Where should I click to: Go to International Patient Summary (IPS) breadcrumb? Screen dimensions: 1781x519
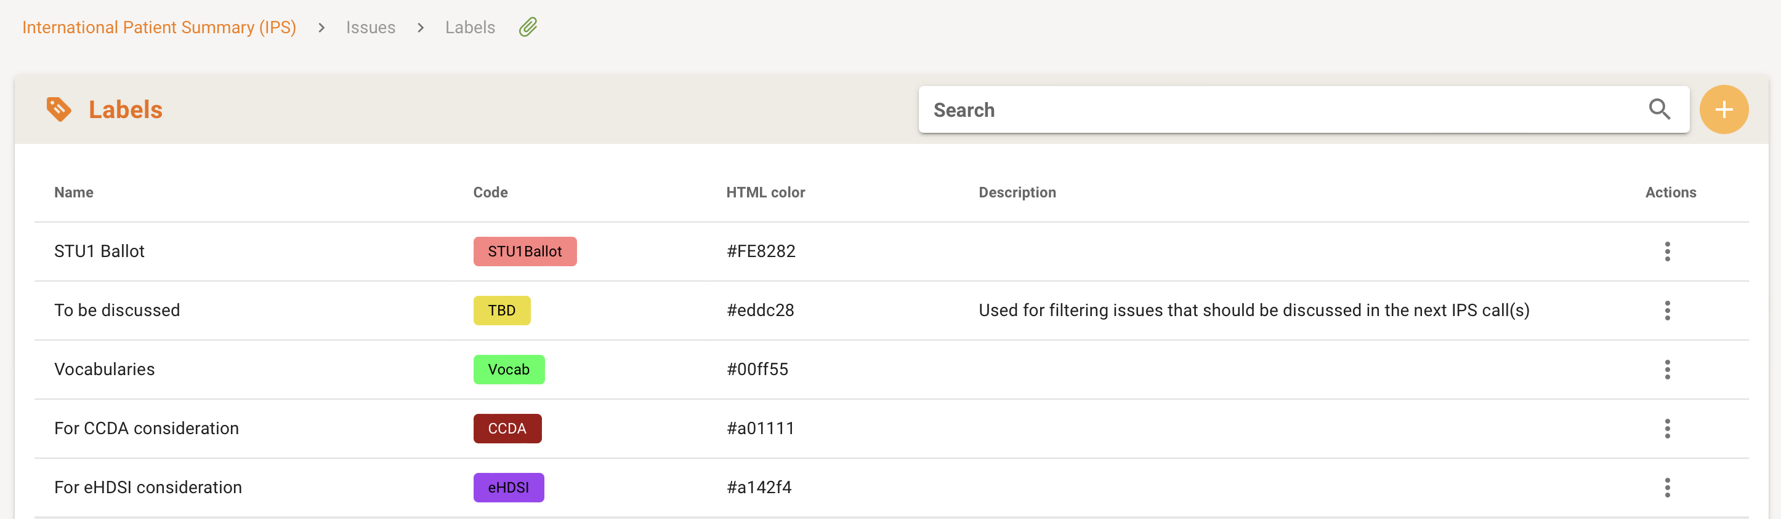pyautogui.click(x=159, y=28)
